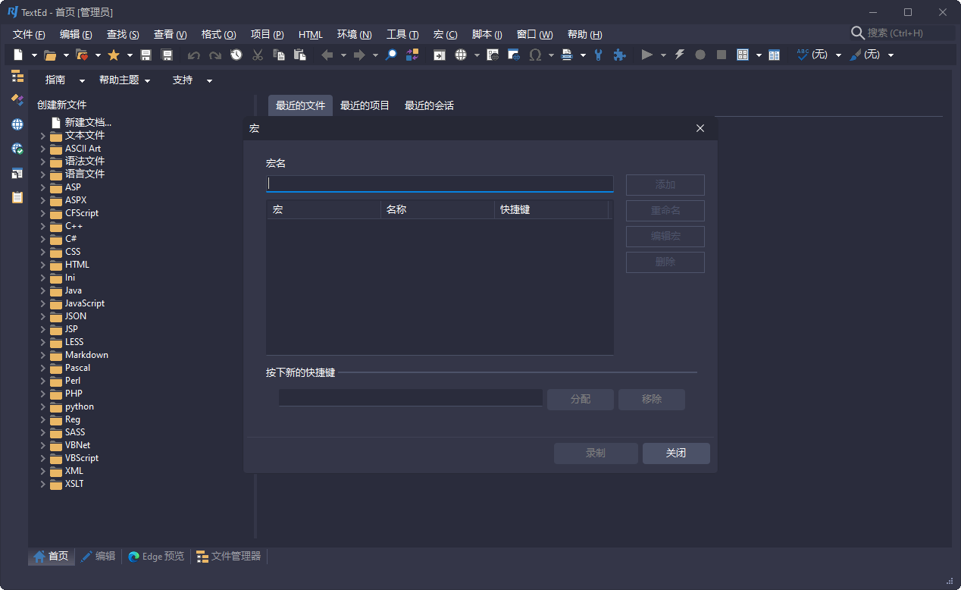Close the 宏 dialog with X
Viewport: 961px width, 590px height.
pos(700,128)
